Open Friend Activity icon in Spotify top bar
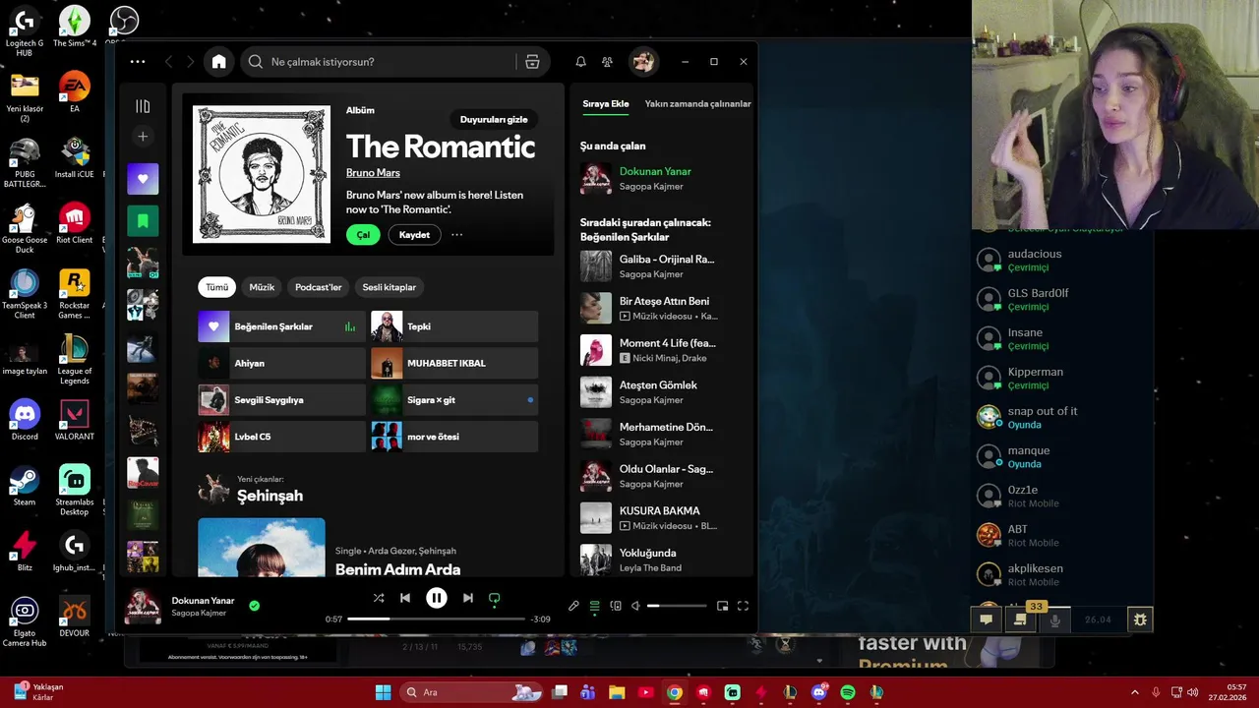 (607, 62)
